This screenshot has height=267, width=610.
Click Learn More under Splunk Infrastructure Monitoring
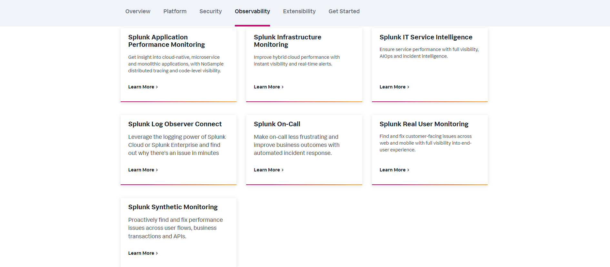coord(268,87)
